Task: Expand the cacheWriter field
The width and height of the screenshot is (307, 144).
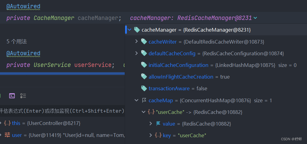Action: [x=137, y=41]
